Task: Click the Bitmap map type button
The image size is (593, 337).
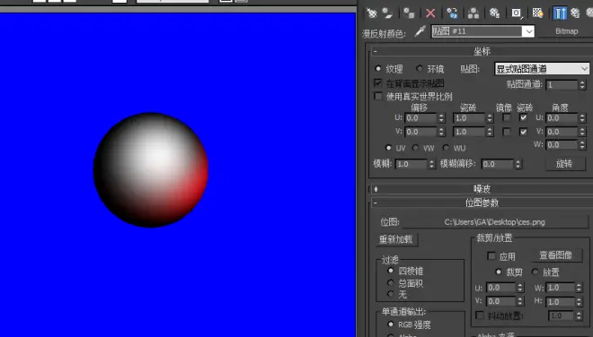Action: [x=566, y=31]
